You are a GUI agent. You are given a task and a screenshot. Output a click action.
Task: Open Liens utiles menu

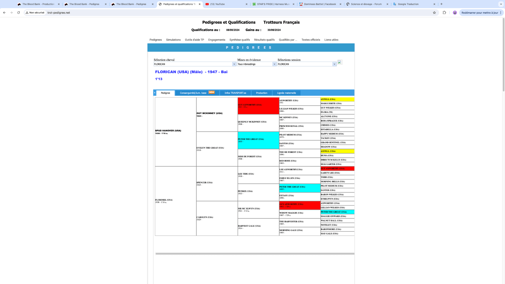point(331,40)
